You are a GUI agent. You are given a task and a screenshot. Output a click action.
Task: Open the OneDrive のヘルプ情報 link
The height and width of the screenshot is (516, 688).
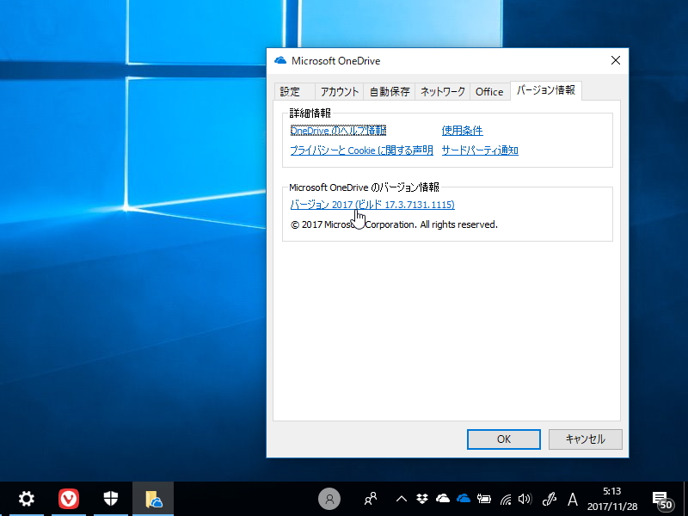338,131
